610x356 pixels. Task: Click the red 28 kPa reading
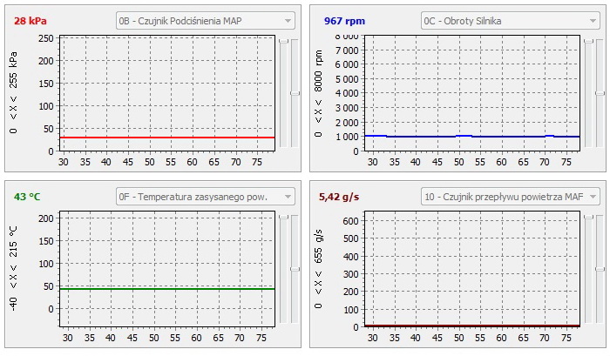tap(31, 18)
